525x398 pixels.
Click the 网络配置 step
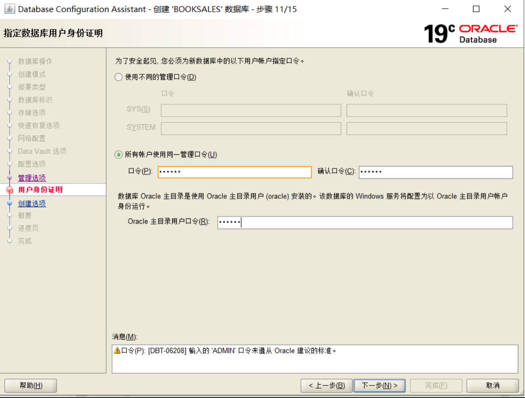point(32,138)
